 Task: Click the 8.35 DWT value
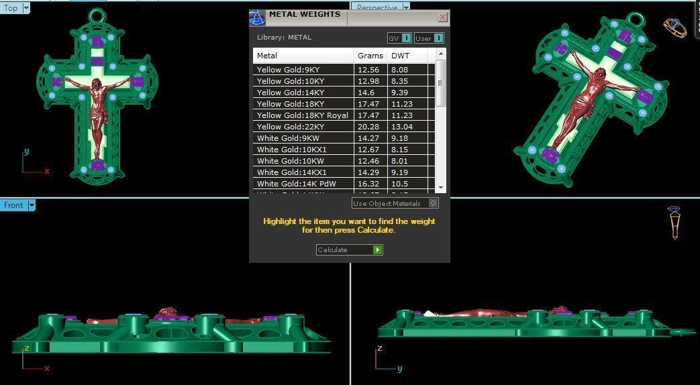coord(399,81)
